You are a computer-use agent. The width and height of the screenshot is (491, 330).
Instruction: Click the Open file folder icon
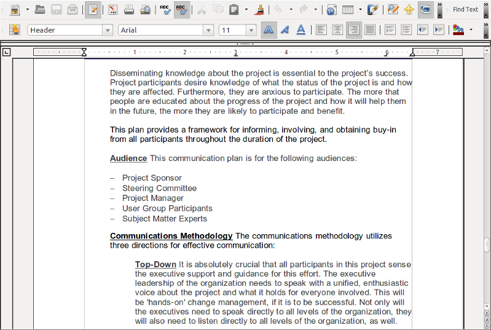click(40, 10)
